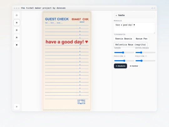
Task: Select Helvetica Neue (negrita) typeface
Action: click(x=131, y=45)
